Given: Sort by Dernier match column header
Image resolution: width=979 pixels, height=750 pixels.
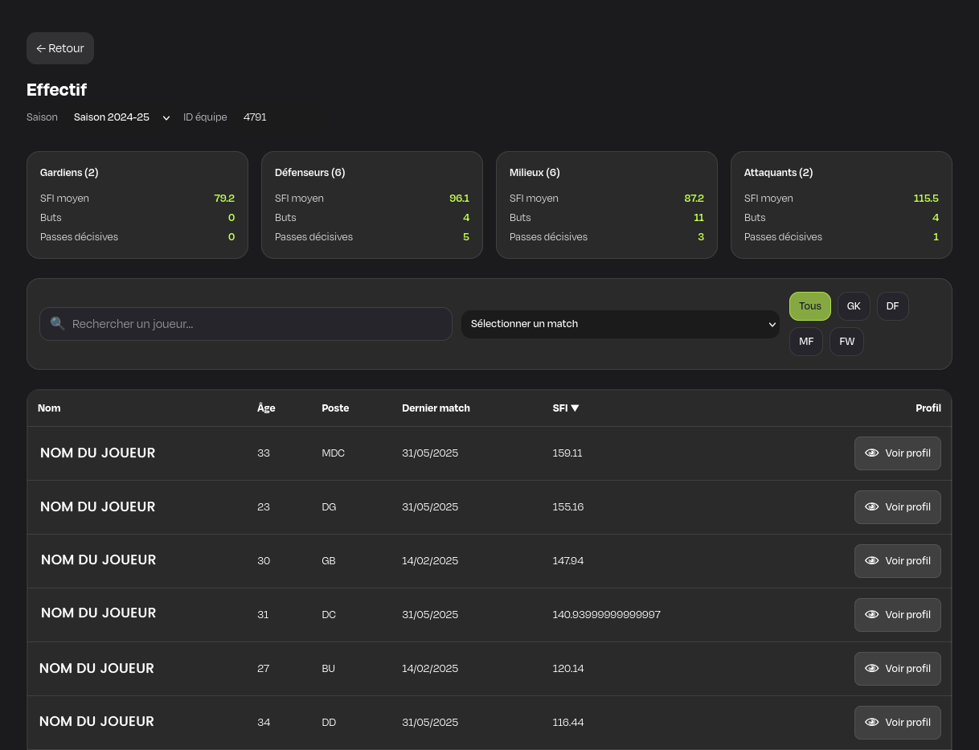Looking at the screenshot, I should tap(436, 408).
